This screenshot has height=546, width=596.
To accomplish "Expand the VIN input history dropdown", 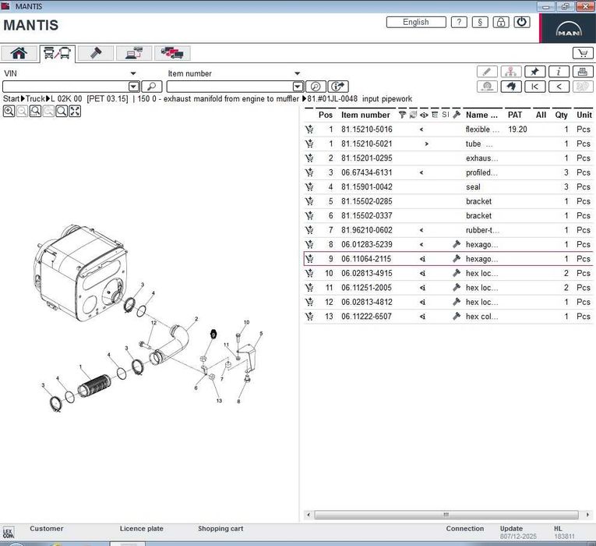I will point(134,87).
